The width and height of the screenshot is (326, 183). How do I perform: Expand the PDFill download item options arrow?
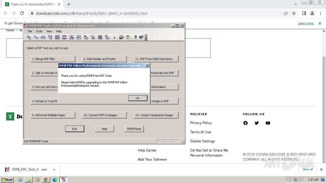(x=54, y=170)
